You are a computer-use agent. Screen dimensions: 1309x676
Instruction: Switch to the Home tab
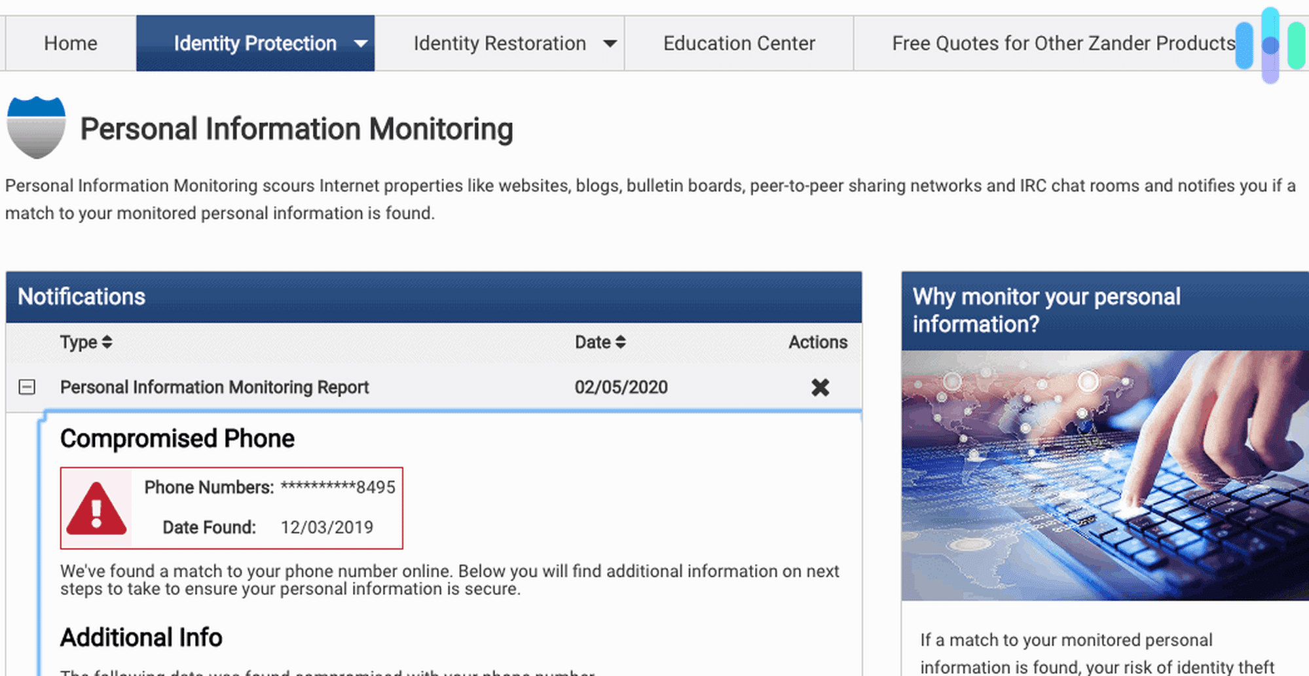pyautogui.click(x=70, y=43)
